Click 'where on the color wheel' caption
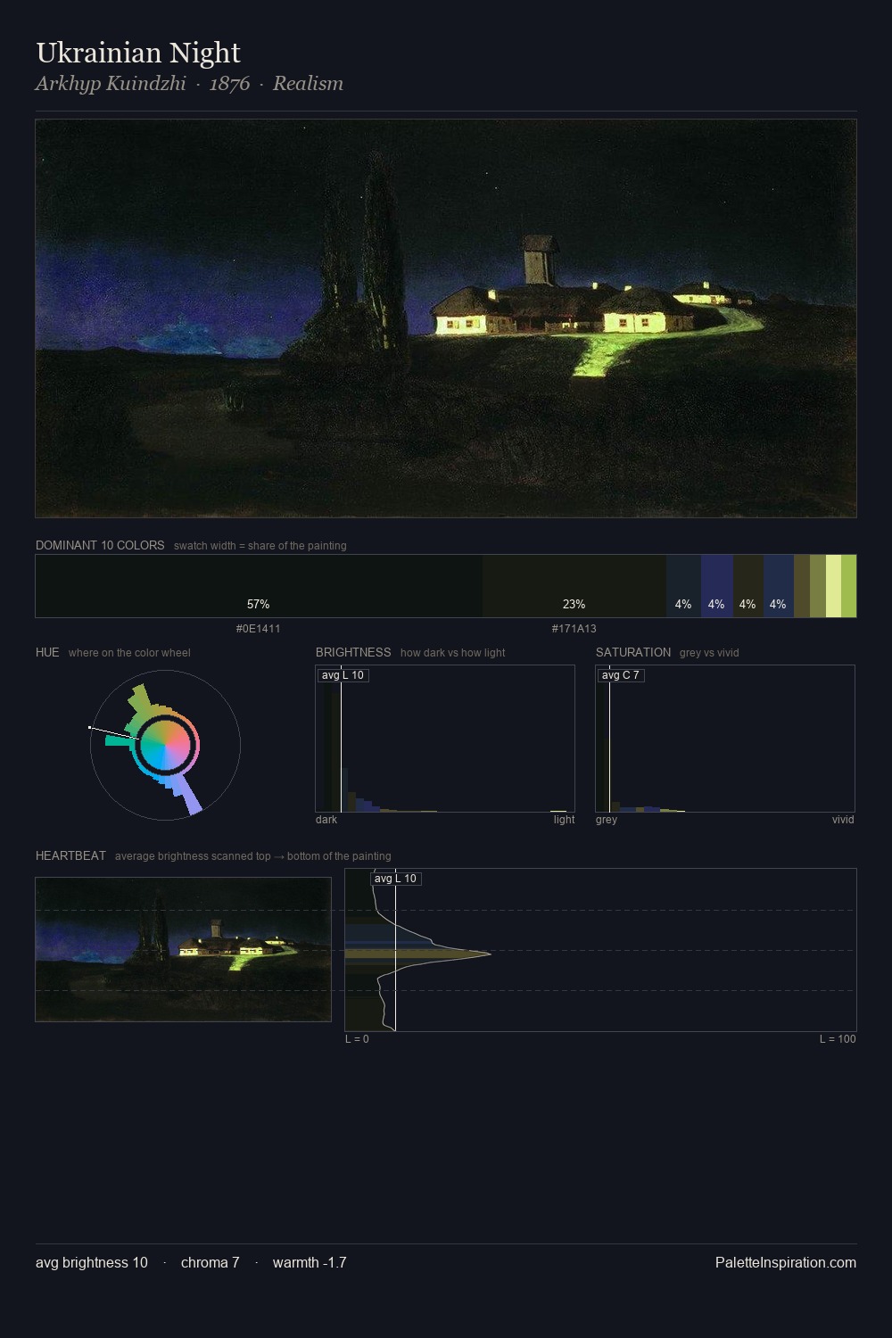892x1338 pixels. tap(129, 653)
